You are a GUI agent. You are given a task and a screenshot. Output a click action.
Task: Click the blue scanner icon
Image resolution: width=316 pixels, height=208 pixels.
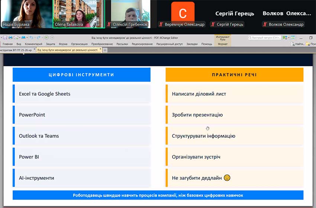click(23, 38)
